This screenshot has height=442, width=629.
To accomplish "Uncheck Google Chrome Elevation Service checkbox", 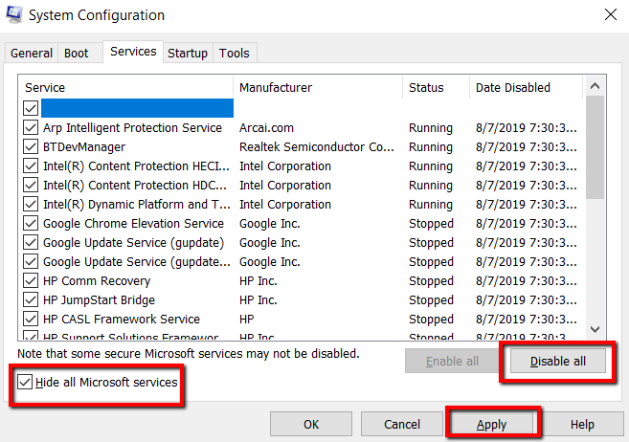I will pyautogui.click(x=31, y=224).
